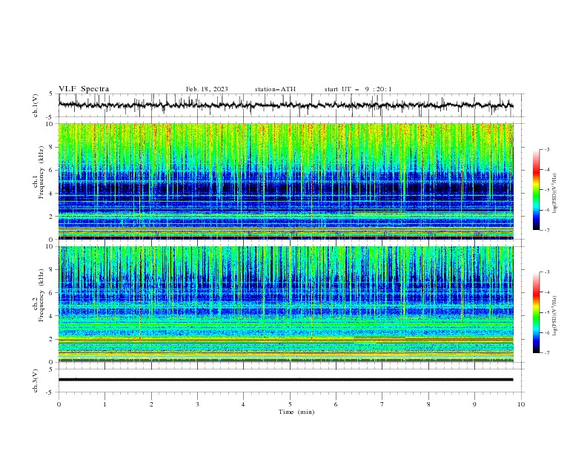Click the ch.2 spectrogram color bar
587x454 pixels.
pyautogui.click(x=536, y=312)
